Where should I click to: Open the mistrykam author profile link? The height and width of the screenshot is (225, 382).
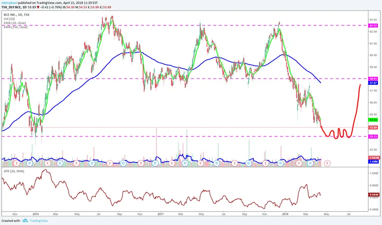click(x=9, y=3)
